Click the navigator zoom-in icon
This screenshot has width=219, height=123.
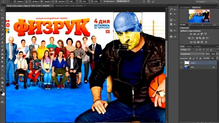tap(215, 25)
